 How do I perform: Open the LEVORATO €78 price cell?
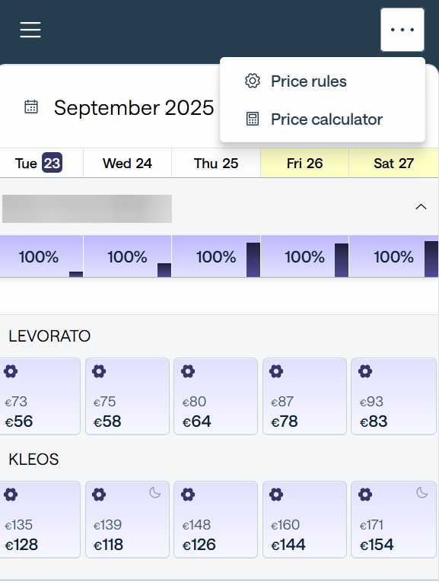coord(304,396)
